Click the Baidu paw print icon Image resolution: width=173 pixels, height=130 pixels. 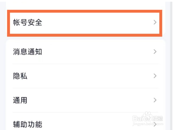pyautogui.click(x=147, y=115)
